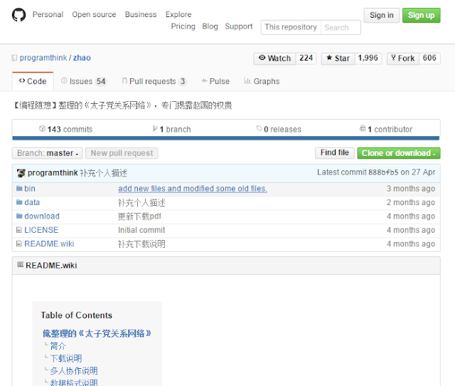
Task: Open the 606 forks count
Action: coord(429,58)
